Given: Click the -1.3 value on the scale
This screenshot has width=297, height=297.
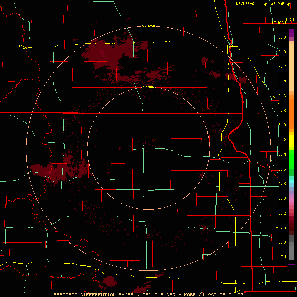Looking at the screenshot, I should 281,242.
